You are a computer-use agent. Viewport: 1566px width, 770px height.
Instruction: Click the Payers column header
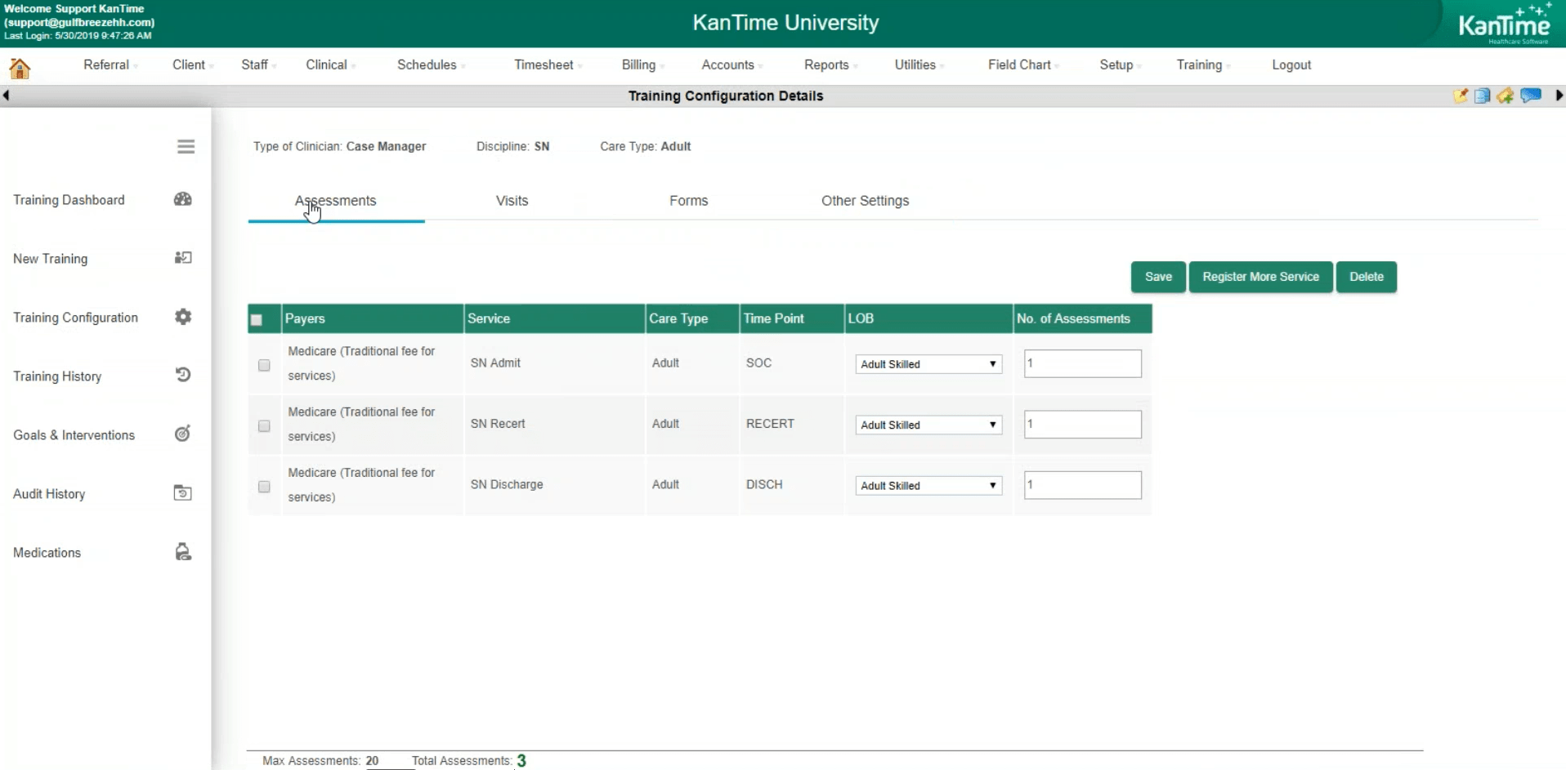click(x=373, y=318)
